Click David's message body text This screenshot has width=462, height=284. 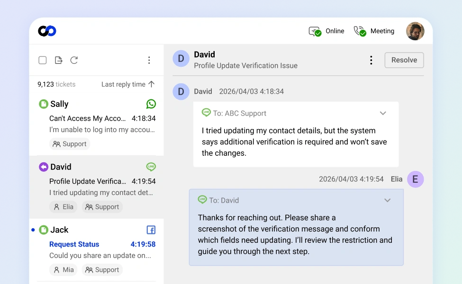pos(294,142)
